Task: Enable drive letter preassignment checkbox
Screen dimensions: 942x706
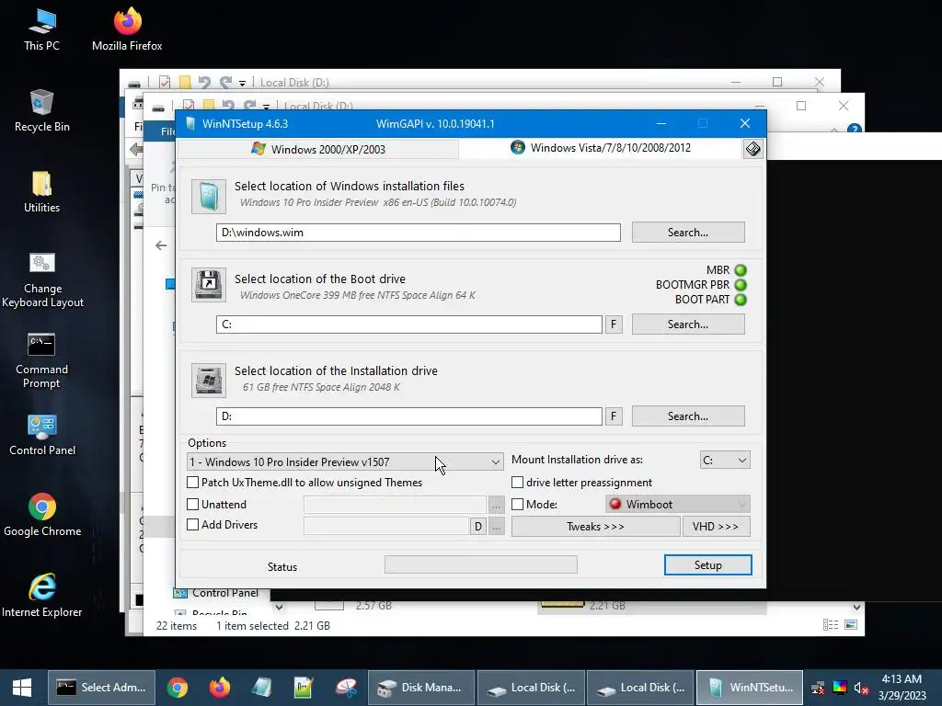Action: [517, 482]
